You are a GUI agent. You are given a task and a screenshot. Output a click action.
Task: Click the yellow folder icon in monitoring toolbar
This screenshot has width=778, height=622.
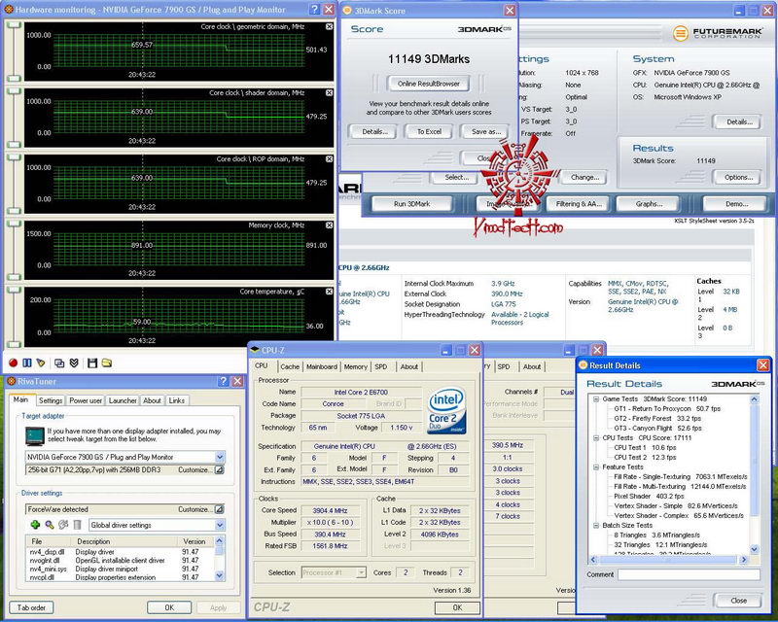point(107,363)
